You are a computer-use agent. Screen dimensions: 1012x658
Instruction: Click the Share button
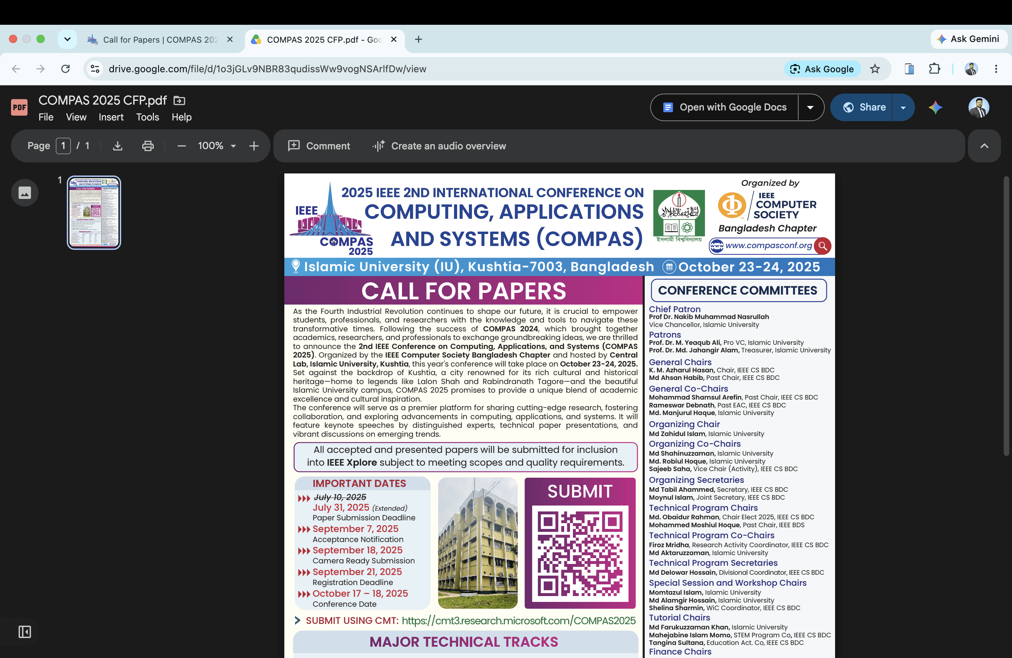point(862,107)
